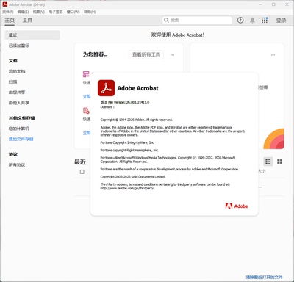Select 扫描 in the sidebar
This screenshot has width=294, height=282.
[x=12, y=82]
